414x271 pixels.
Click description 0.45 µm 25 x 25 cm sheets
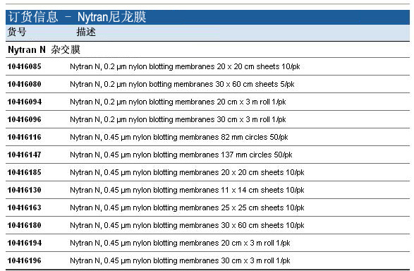click(x=187, y=207)
